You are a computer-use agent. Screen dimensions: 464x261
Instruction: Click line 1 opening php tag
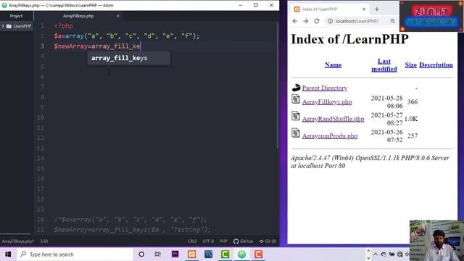tap(63, 26)
